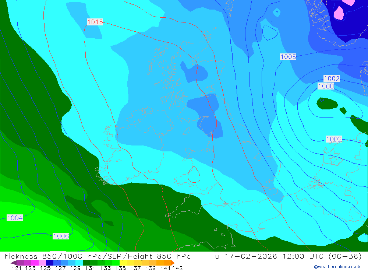
Task: Select the 131 legend value
Action: [90, 268]
